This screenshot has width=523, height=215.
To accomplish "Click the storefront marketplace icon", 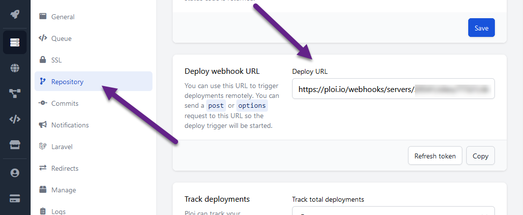I will pyautogui.click(x=15, y=145).
